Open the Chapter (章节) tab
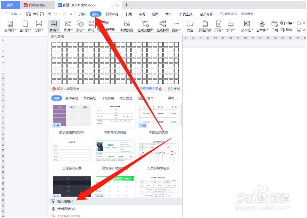This screenshot has width=307, height=218. (x=169, y=14)
